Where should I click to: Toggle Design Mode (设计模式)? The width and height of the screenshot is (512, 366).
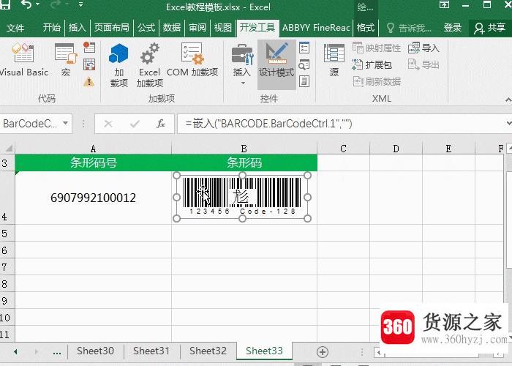[276, 64]
